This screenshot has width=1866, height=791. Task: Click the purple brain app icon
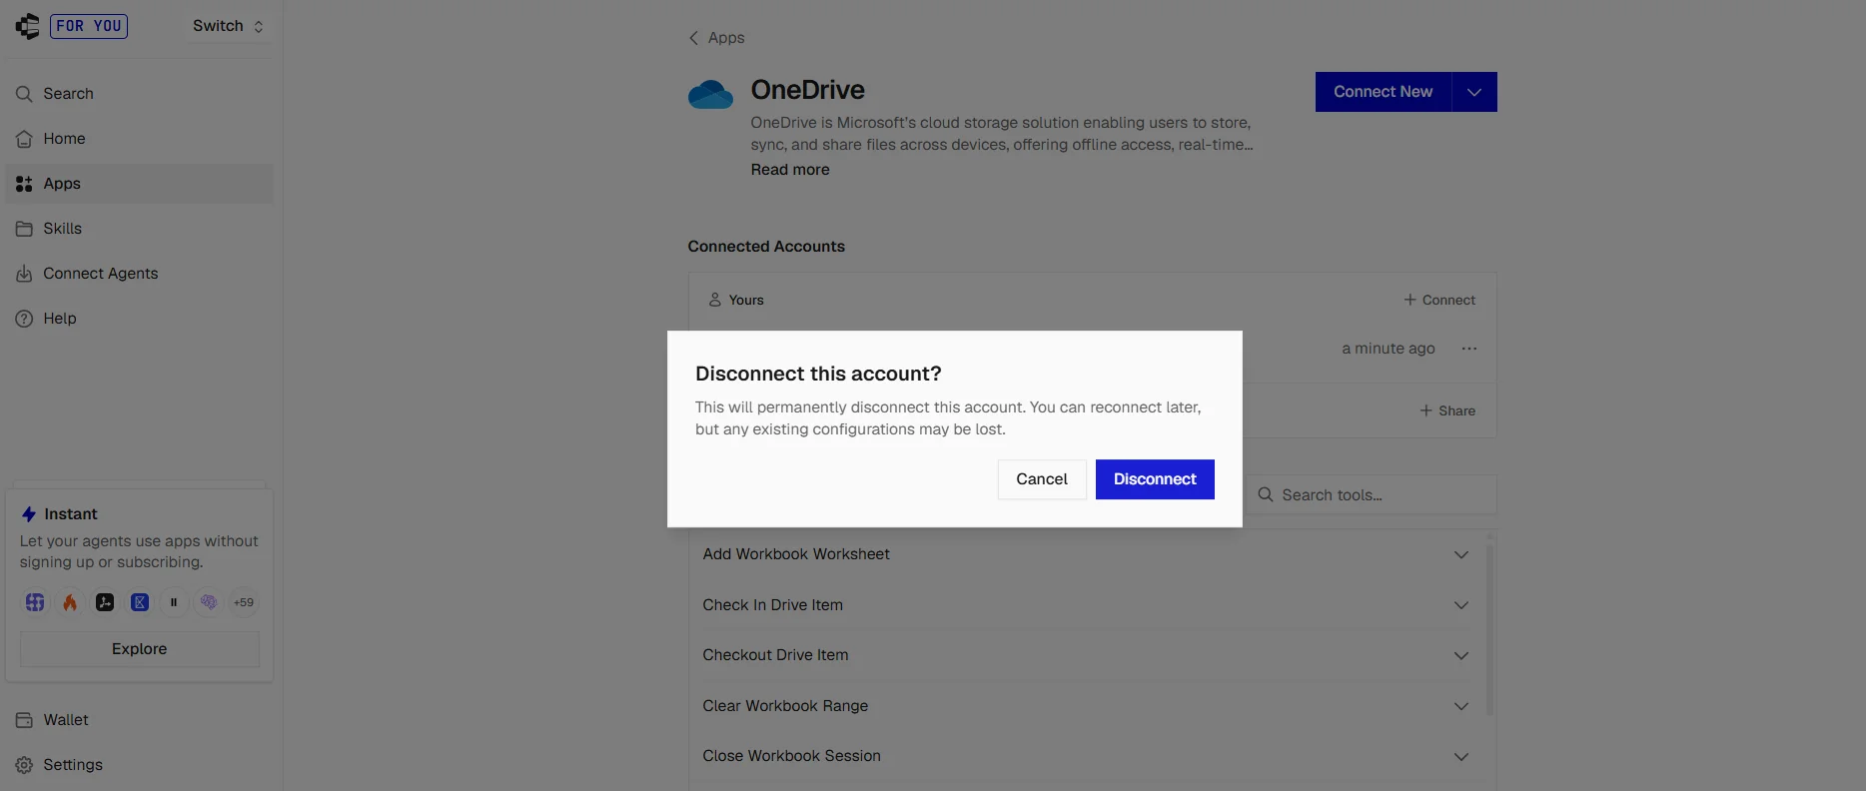209,602
